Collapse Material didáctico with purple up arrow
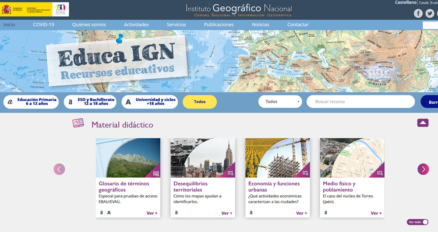Viewport: 438px width, 232px height. [423, 123]
